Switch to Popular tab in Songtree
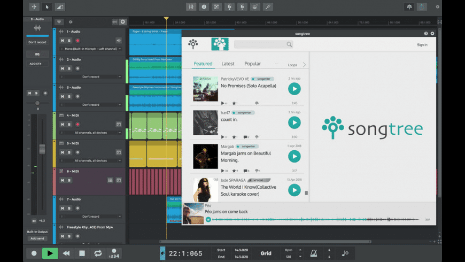The image size is (465, 262). 252,64
